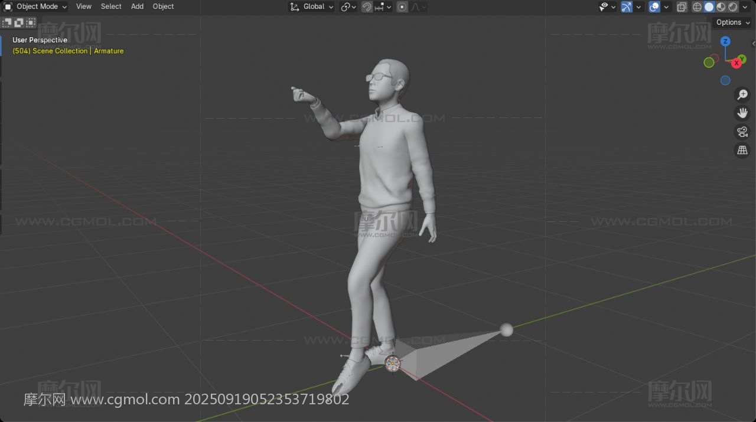756x422 pixels.
Task: Open the Object menu
Action: (163, 6)
